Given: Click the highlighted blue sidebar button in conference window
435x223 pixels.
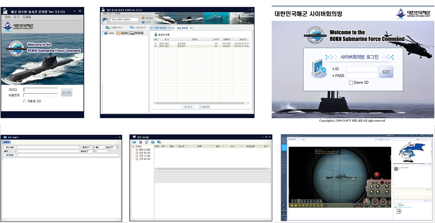Looking at the screenshot, I should coord(284,147).
